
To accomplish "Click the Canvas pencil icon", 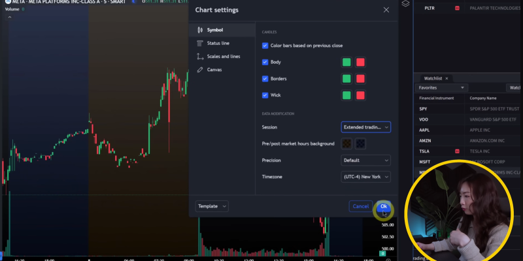I will click(201, 69).
